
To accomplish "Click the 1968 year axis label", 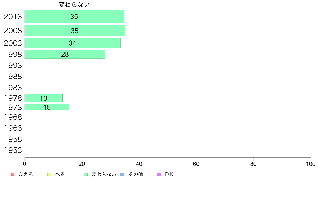I will pyautogui.click(x=13, y=117).
